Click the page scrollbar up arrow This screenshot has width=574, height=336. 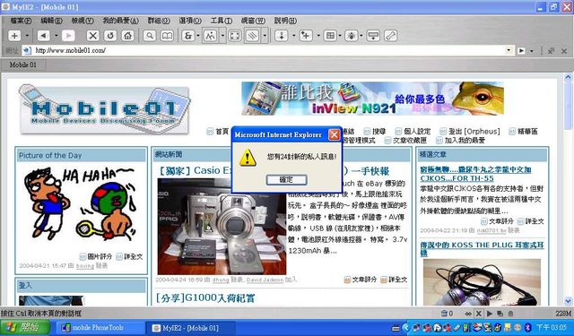pos(568,77)
